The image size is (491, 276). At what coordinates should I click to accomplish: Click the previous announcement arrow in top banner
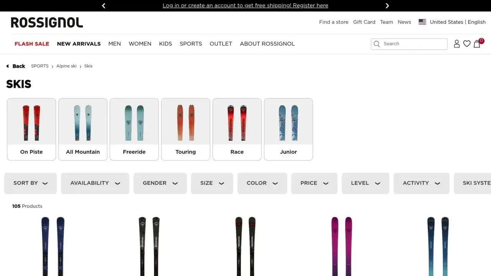tap(104, 6)
